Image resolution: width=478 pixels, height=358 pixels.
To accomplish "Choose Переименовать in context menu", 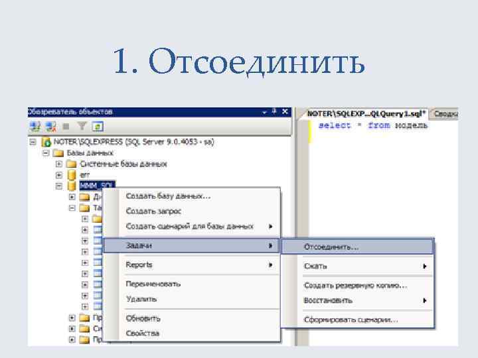I will click(191, 284).
